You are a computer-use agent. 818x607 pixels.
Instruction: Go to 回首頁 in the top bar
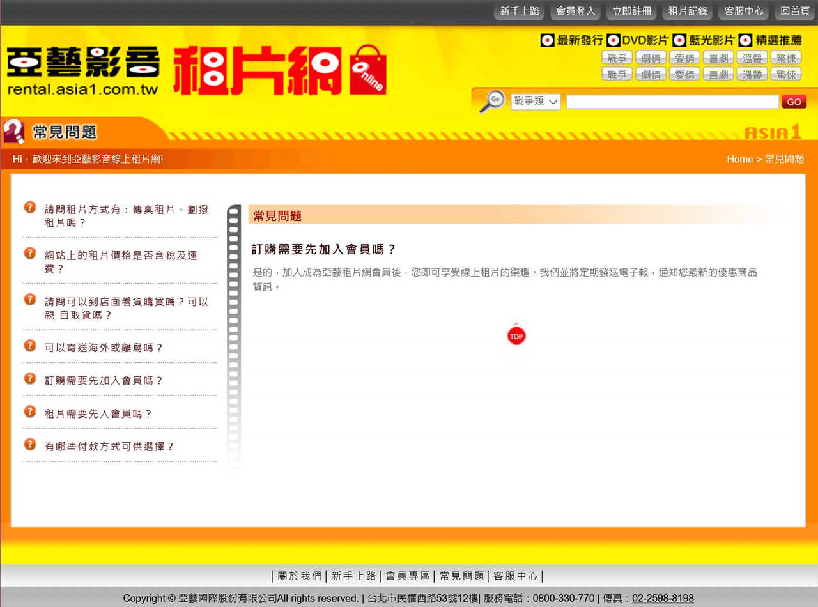795,11
